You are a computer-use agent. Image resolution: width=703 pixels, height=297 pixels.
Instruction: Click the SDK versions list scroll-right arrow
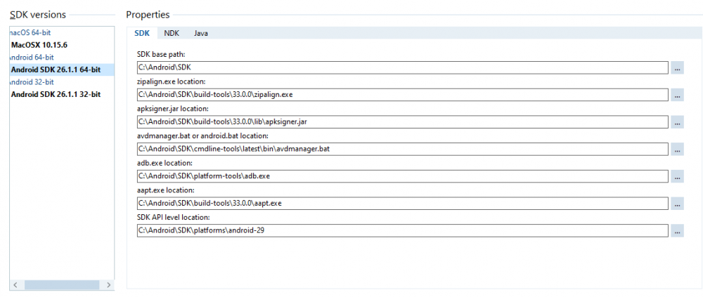[108, 285]
